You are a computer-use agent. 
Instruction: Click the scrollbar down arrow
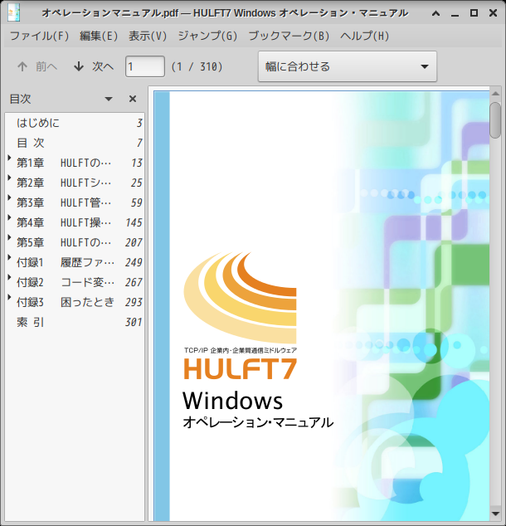495,514
